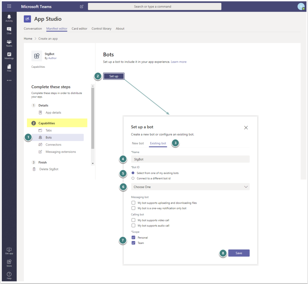Click Delete StgBot
308x284 pixels.
point(49,169)
